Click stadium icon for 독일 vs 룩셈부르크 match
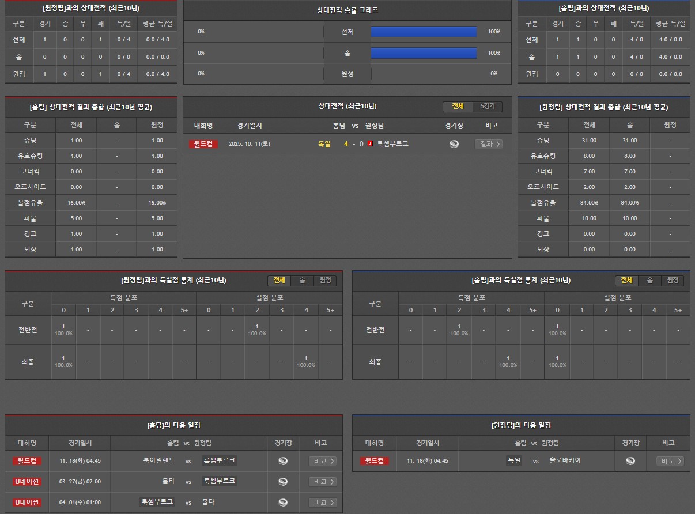Screen dimensions: 695x514 coord(454,144)
